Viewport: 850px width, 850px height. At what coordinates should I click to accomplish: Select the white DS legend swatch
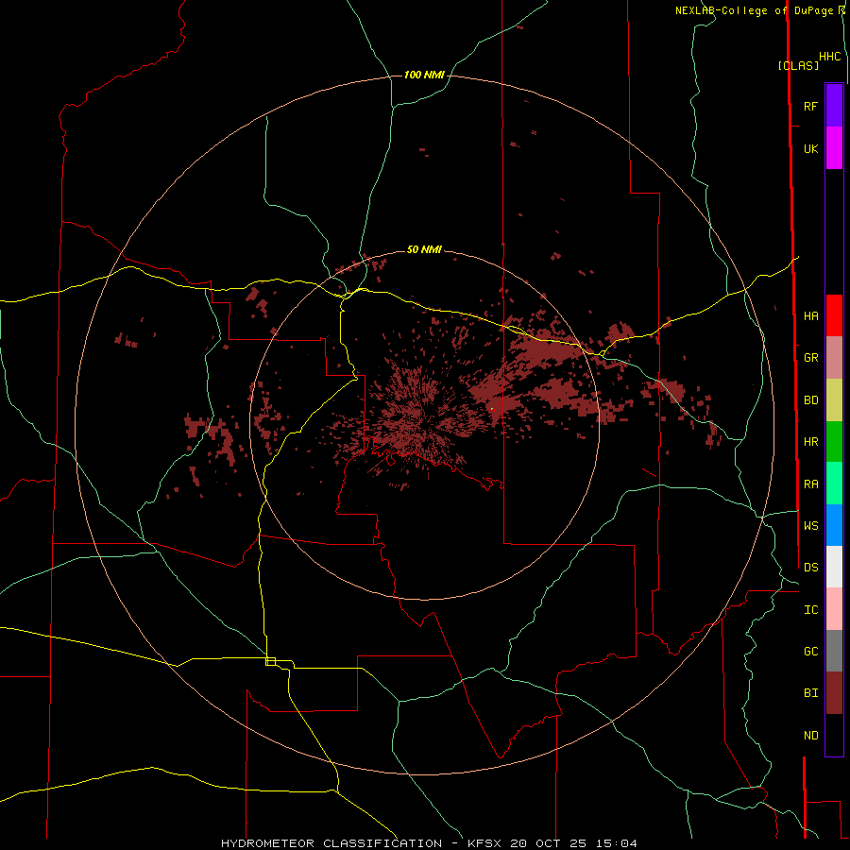[x=834, y=567]
